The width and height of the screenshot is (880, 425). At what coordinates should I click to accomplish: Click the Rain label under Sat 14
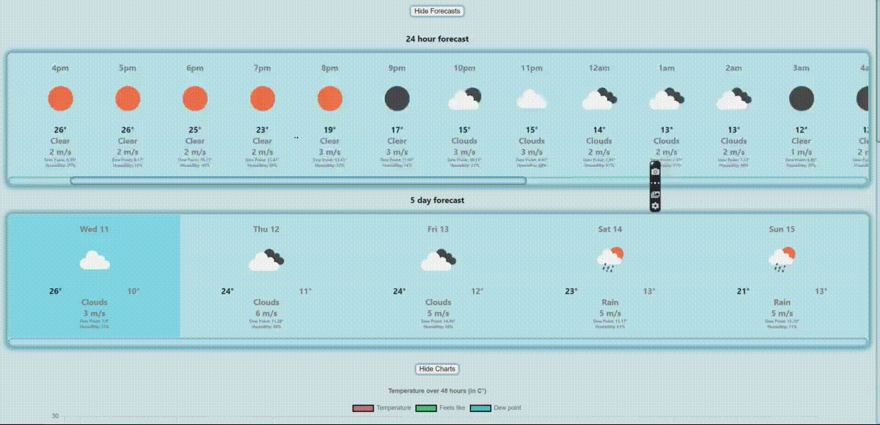click(610, 302)
